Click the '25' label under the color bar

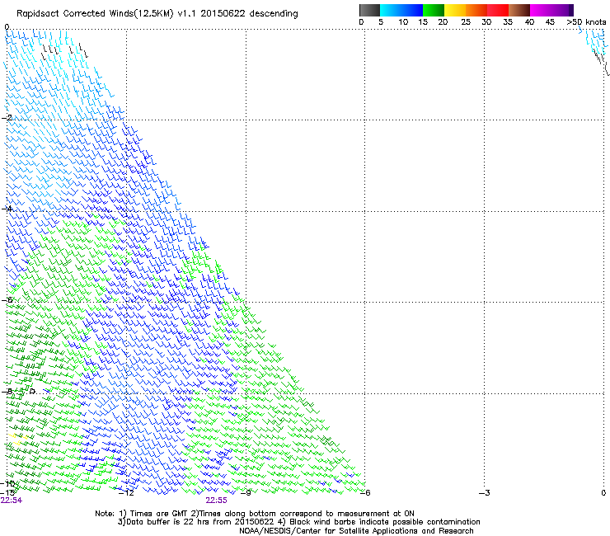466,22
